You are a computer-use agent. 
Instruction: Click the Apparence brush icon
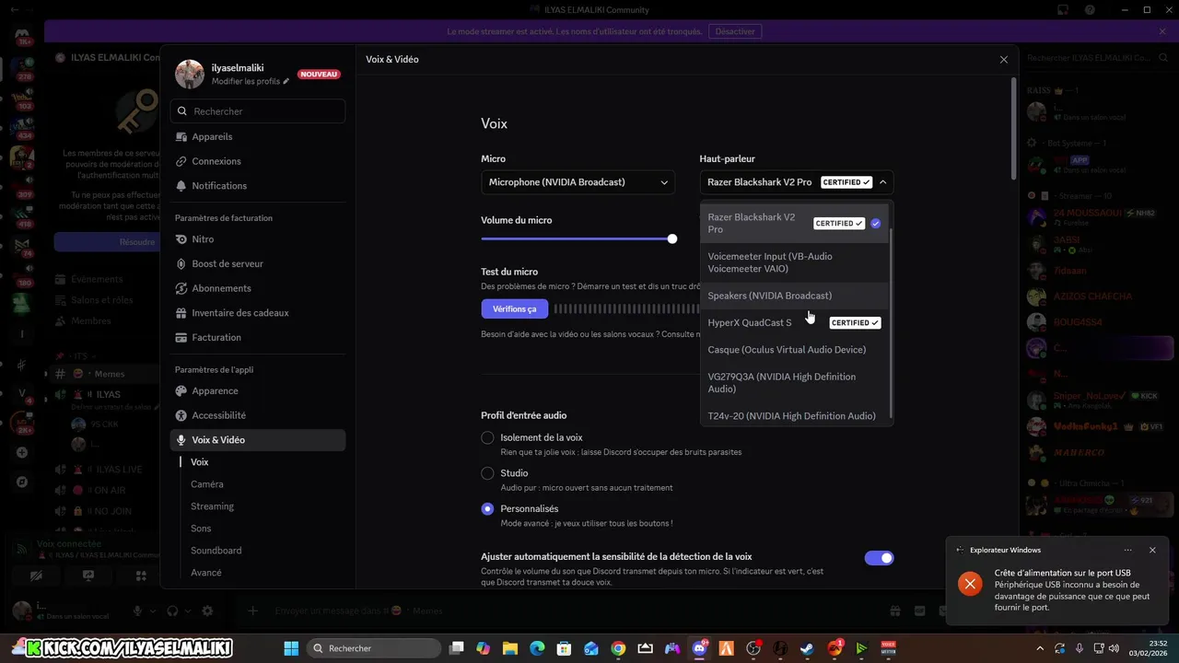click(x=181, y=391)
